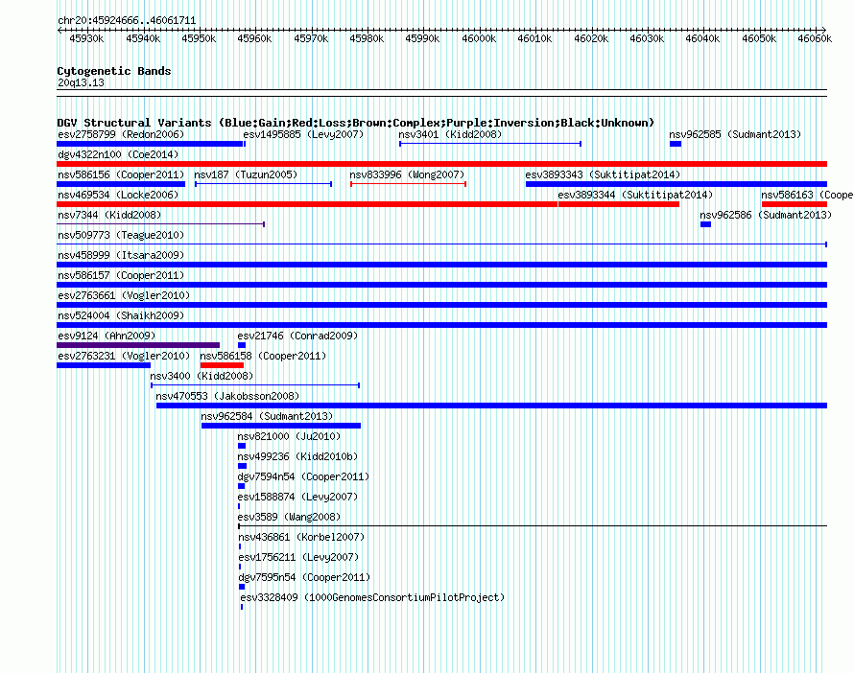Click the blue gain bar under nsv962584
This screenshot has height=673, width=854.
(281, 426)
